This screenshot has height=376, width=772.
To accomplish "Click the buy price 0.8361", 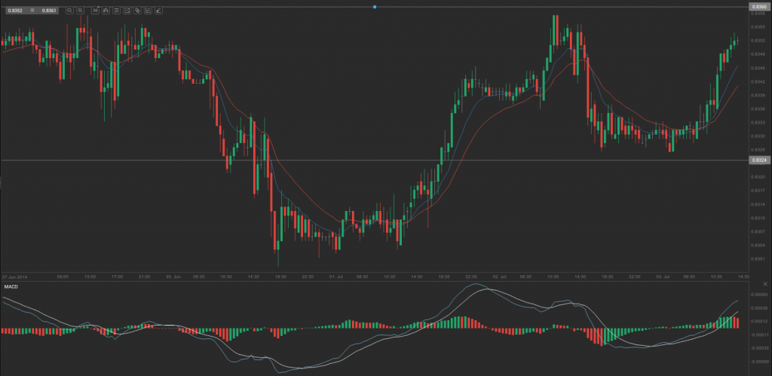I will click(49, 11).
